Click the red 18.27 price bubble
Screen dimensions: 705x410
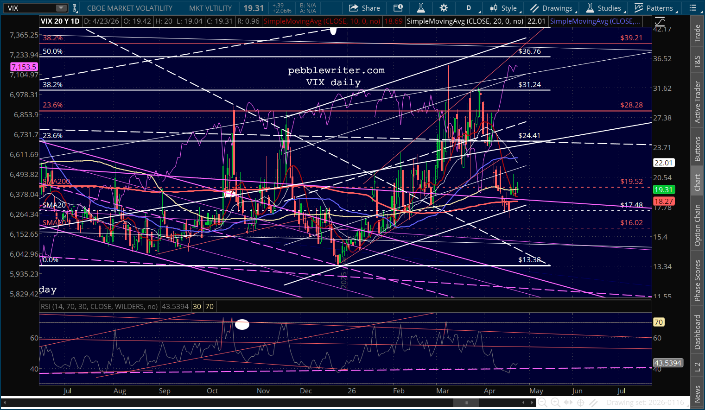pyautogui.click(x=663, y=201)
